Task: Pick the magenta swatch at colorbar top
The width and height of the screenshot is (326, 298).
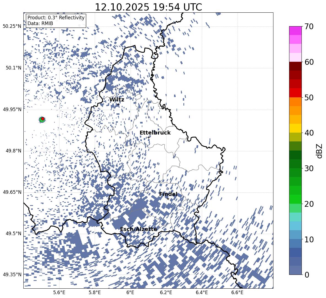Action: point(295,31)
